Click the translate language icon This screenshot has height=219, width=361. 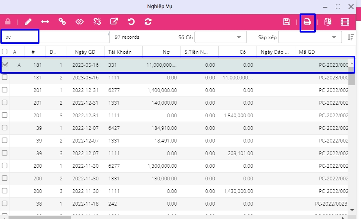pos(328,22)
